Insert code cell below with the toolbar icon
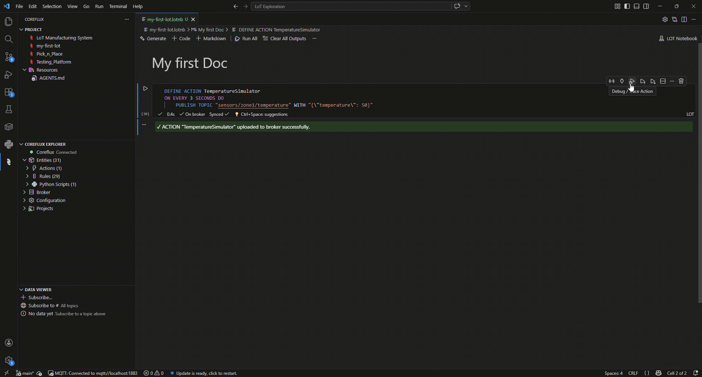This screenshot has height=377, width=702. [652, 81]
